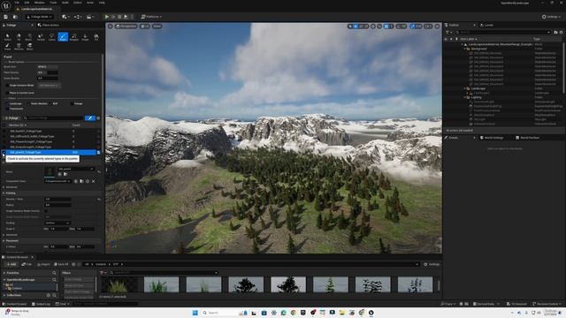Open the Edit menu
Viewport: 566px width, 318px height.
point(27,3)
